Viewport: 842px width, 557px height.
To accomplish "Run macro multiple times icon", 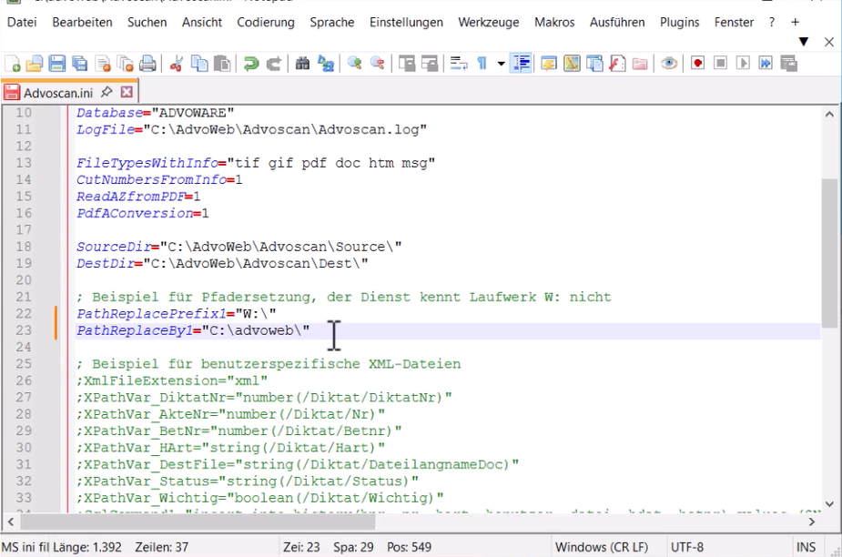I will [766, 64].
